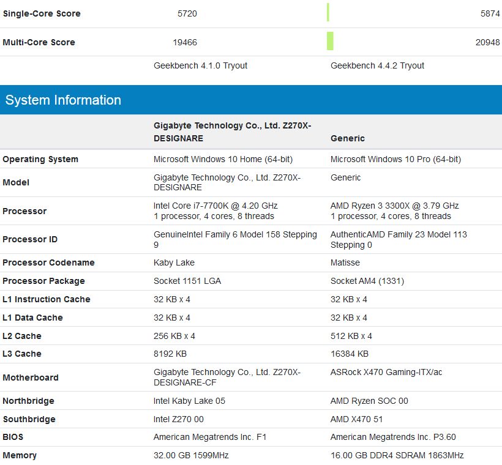Select Socket 1151 LGA value
This screenshot has height=465, width=502.
(x=187, y=281)
